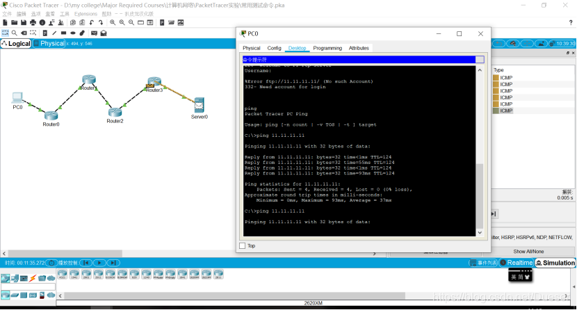
Task: Place a note with the Note tool
Action: 45,33
